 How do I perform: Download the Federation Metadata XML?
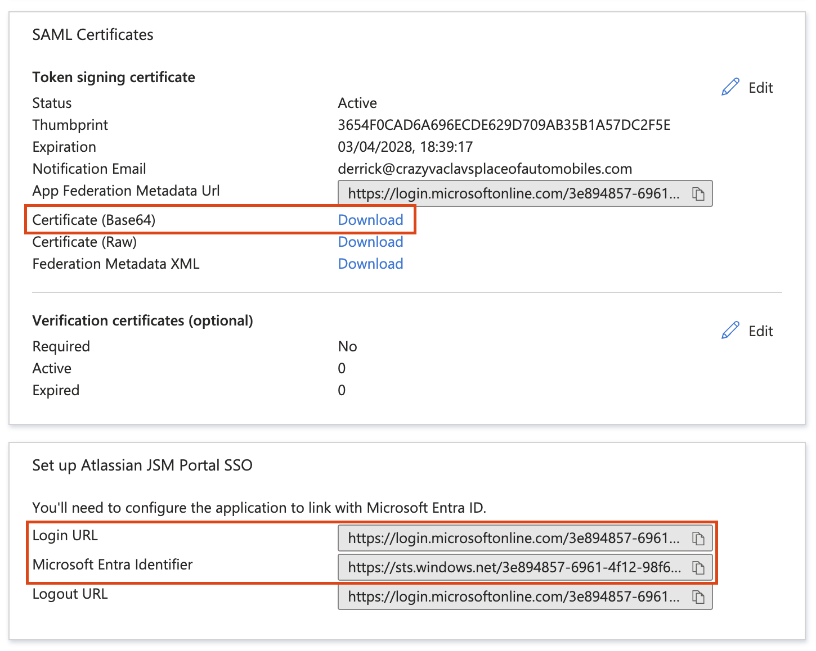pyautogui.click(x=370, y=264)
